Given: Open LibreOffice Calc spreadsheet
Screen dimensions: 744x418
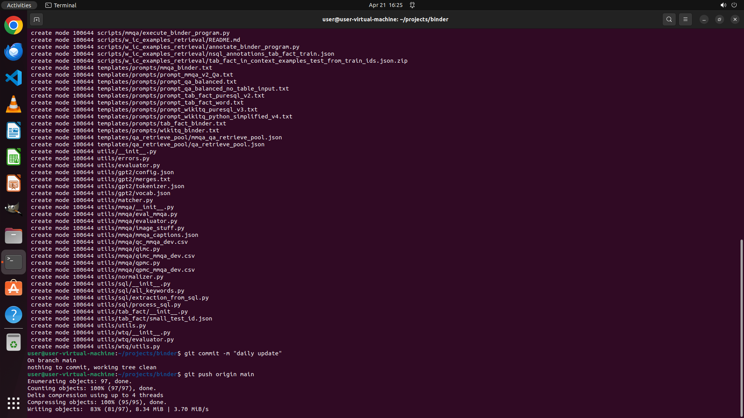Looking at the screenshot, I should coord(14,157).
